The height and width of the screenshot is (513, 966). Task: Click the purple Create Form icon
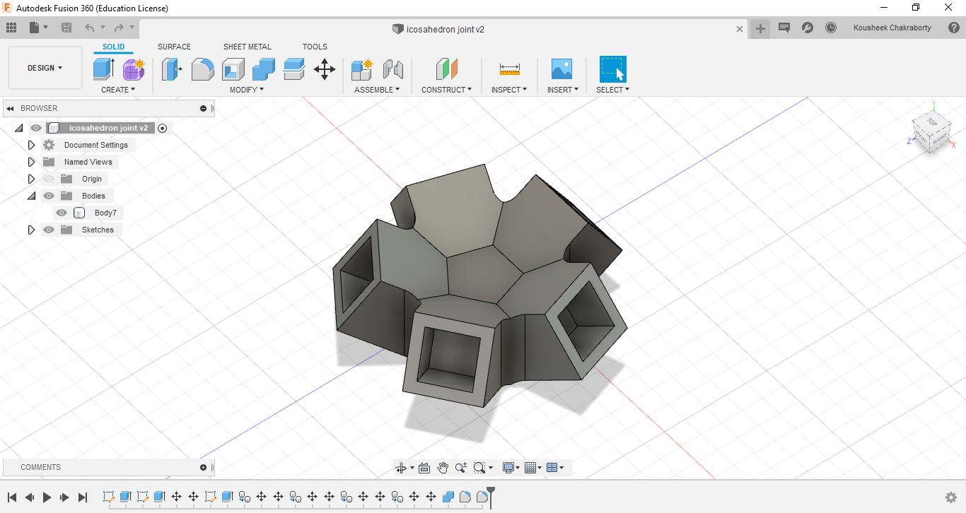(x=133, y=69)
